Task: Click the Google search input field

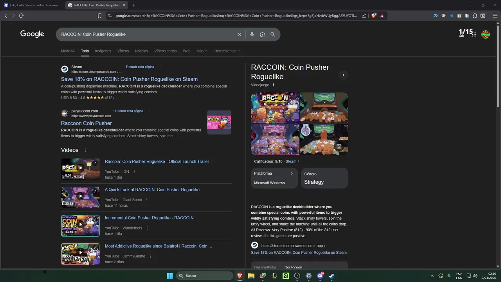Action: [x=147, y=34]
